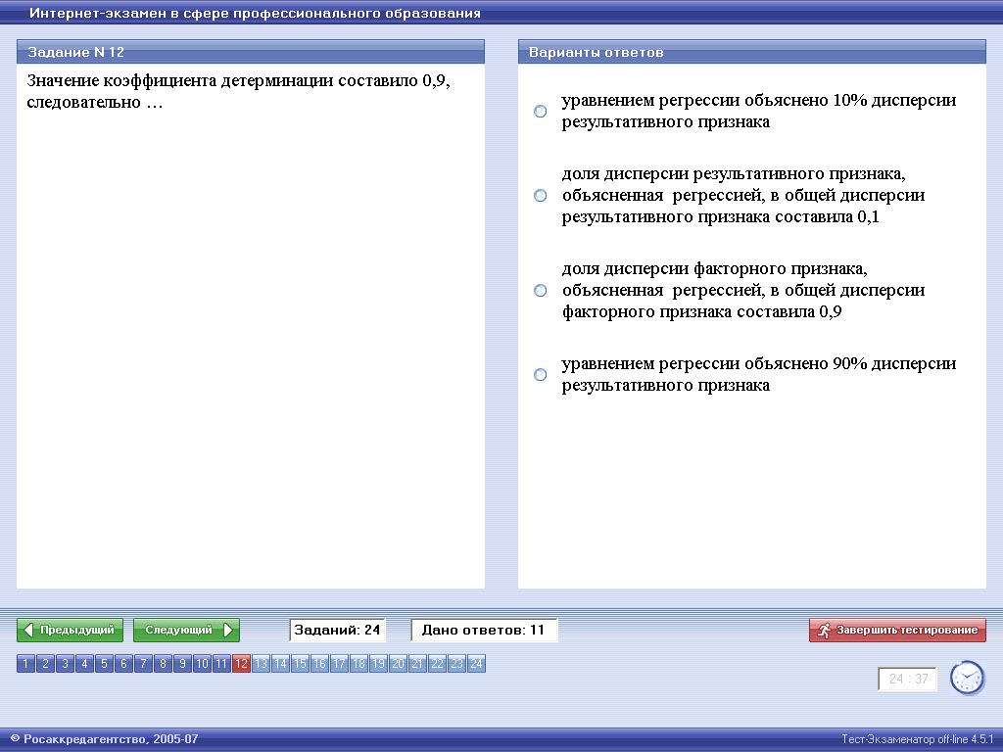
Task: Jump to question 19
Action: [379, 664]
